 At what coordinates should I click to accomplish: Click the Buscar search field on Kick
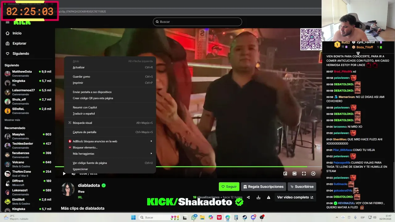[x=197, y=22]
